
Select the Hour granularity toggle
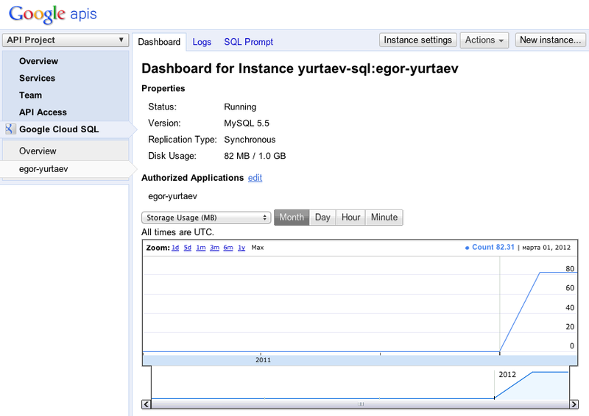click(x=351, y=218)
